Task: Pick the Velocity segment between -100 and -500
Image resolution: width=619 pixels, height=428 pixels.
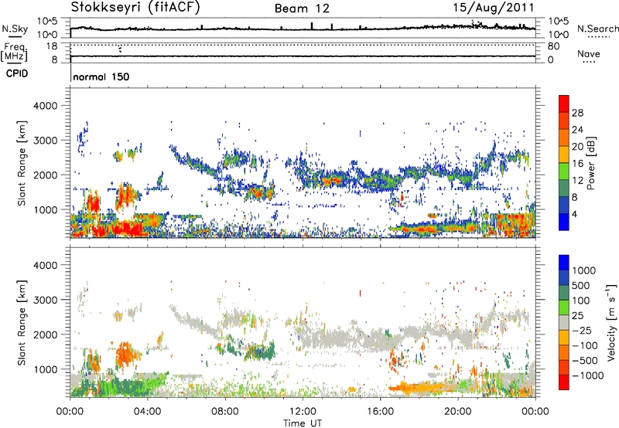Action: coord(564,352)
